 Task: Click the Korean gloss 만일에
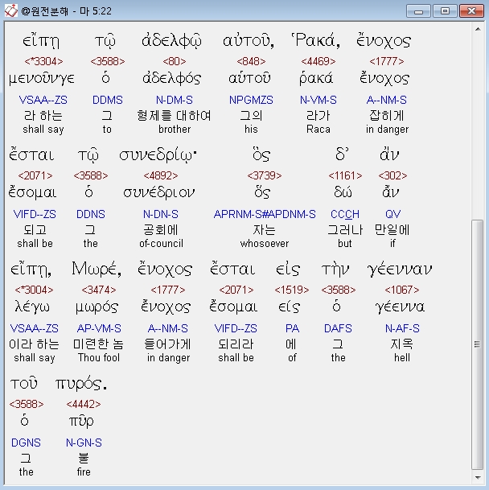point(392,230)
